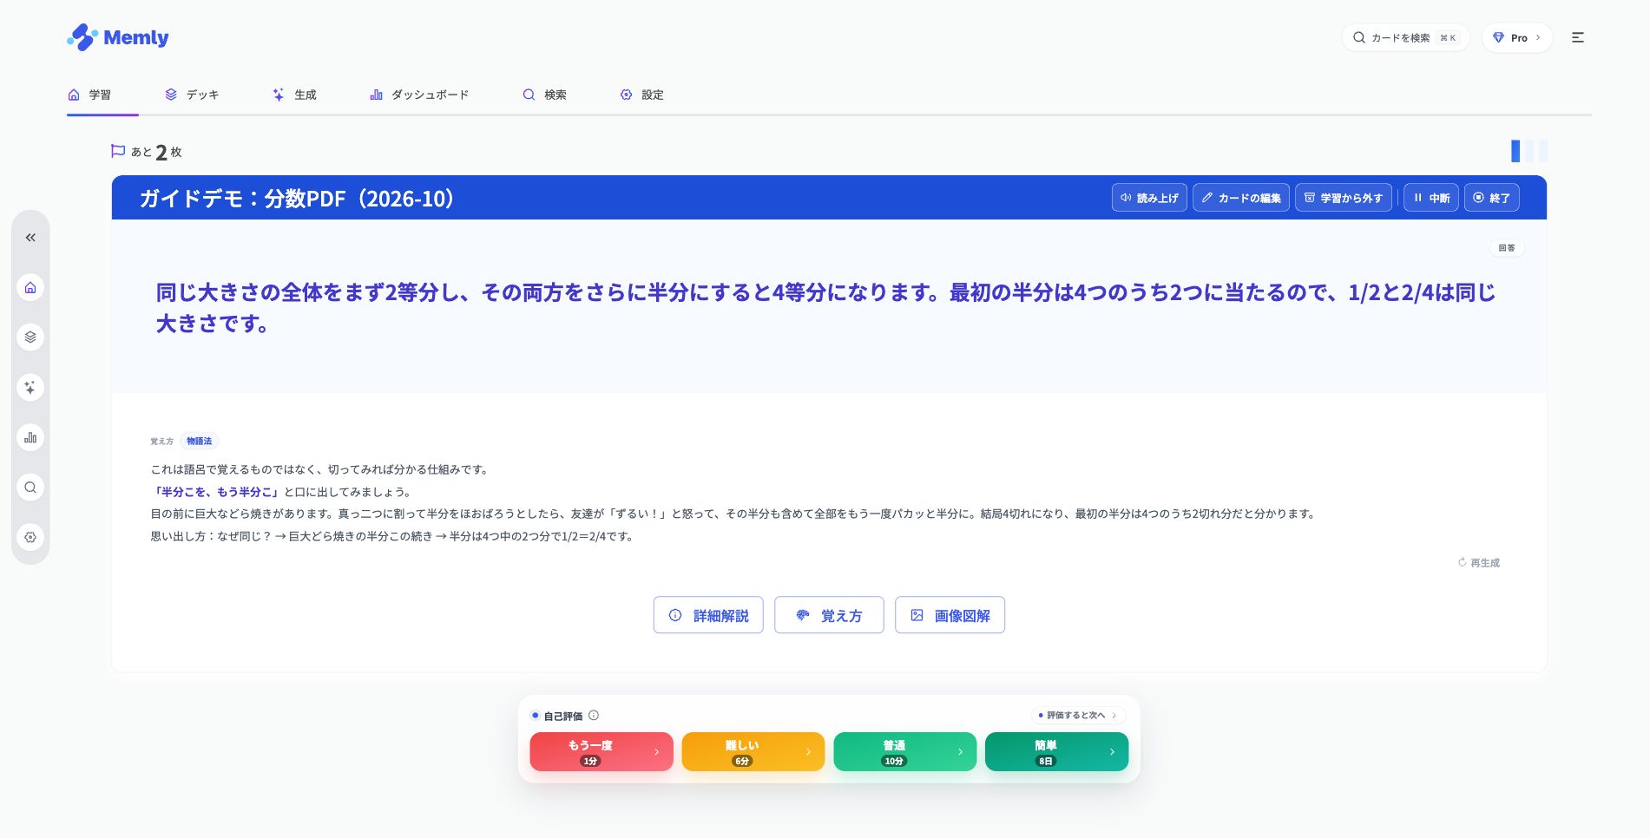Screen dimensions: 1650x838
Task: Open カードの編集 to edit the card
Action: 1241,198
